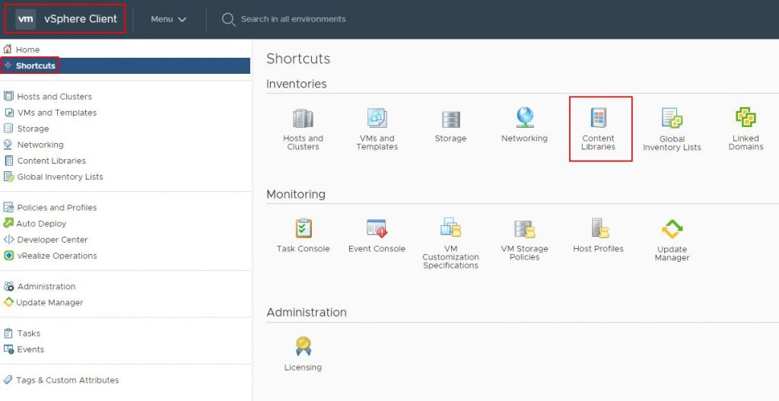Image resolution: width=779 pixels, height=401 pixels.
Task: Select Shortcuts in the navigation sidebar
Action: point(126,65)
